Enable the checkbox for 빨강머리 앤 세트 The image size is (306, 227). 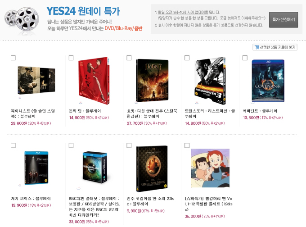187,145
